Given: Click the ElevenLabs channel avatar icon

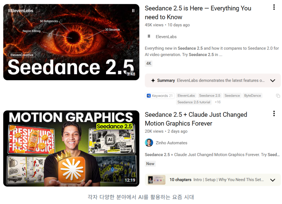Looking at the screenshot, I should (149, 36).
